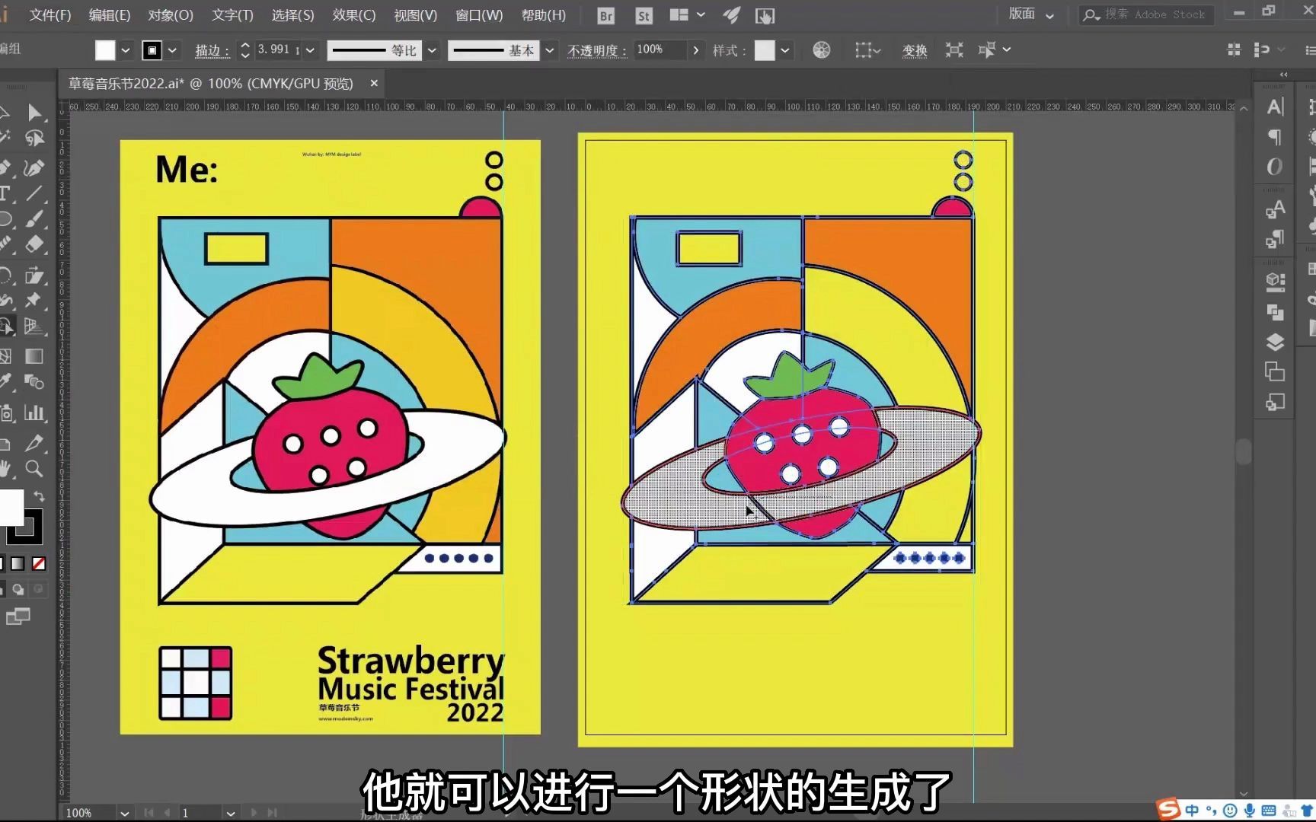Open the Layers panel
This screenshot has width=1316, height=822.
[1273, 342]
